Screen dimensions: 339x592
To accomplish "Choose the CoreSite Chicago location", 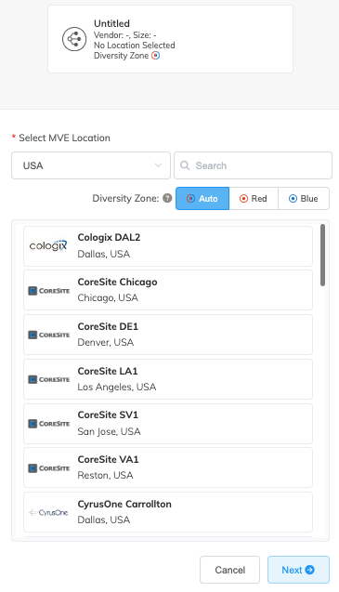I will coord(168,290).
